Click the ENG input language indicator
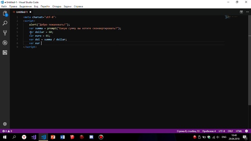This screenshot has width=251, height=141. [224, 137]
